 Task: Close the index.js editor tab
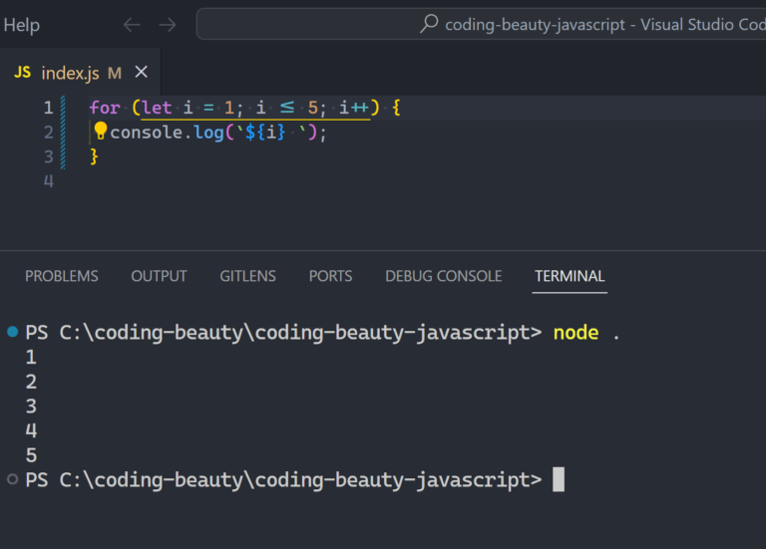click(141, 72)
